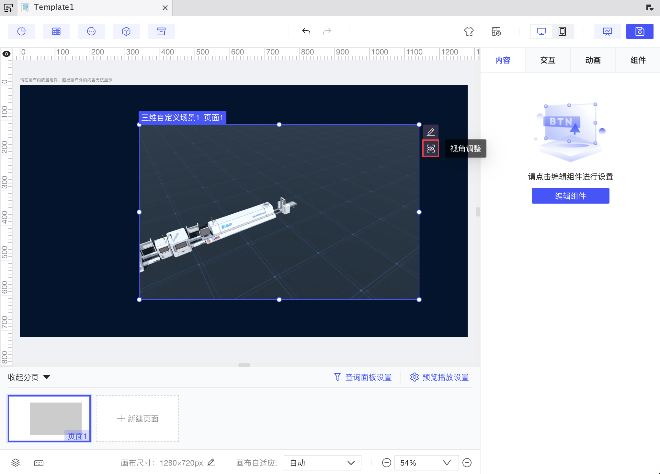The image size is (660, 474).
Task: Switch to the 交互 tab
Action: tap(548, 60)
